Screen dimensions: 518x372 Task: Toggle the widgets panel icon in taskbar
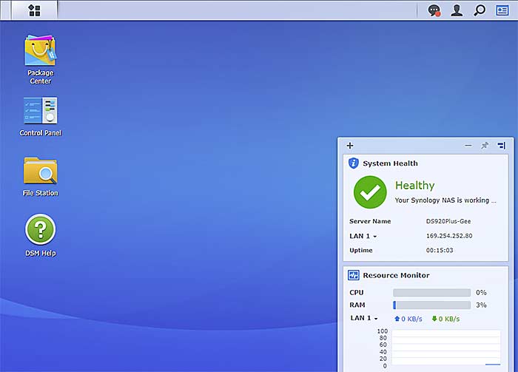(502, 10)
